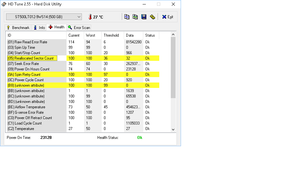
Task: Switch to the Info tab
Action: [x=39, y=28]
